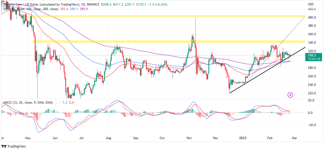Click the 400.0 price axis label

point(312,17)
